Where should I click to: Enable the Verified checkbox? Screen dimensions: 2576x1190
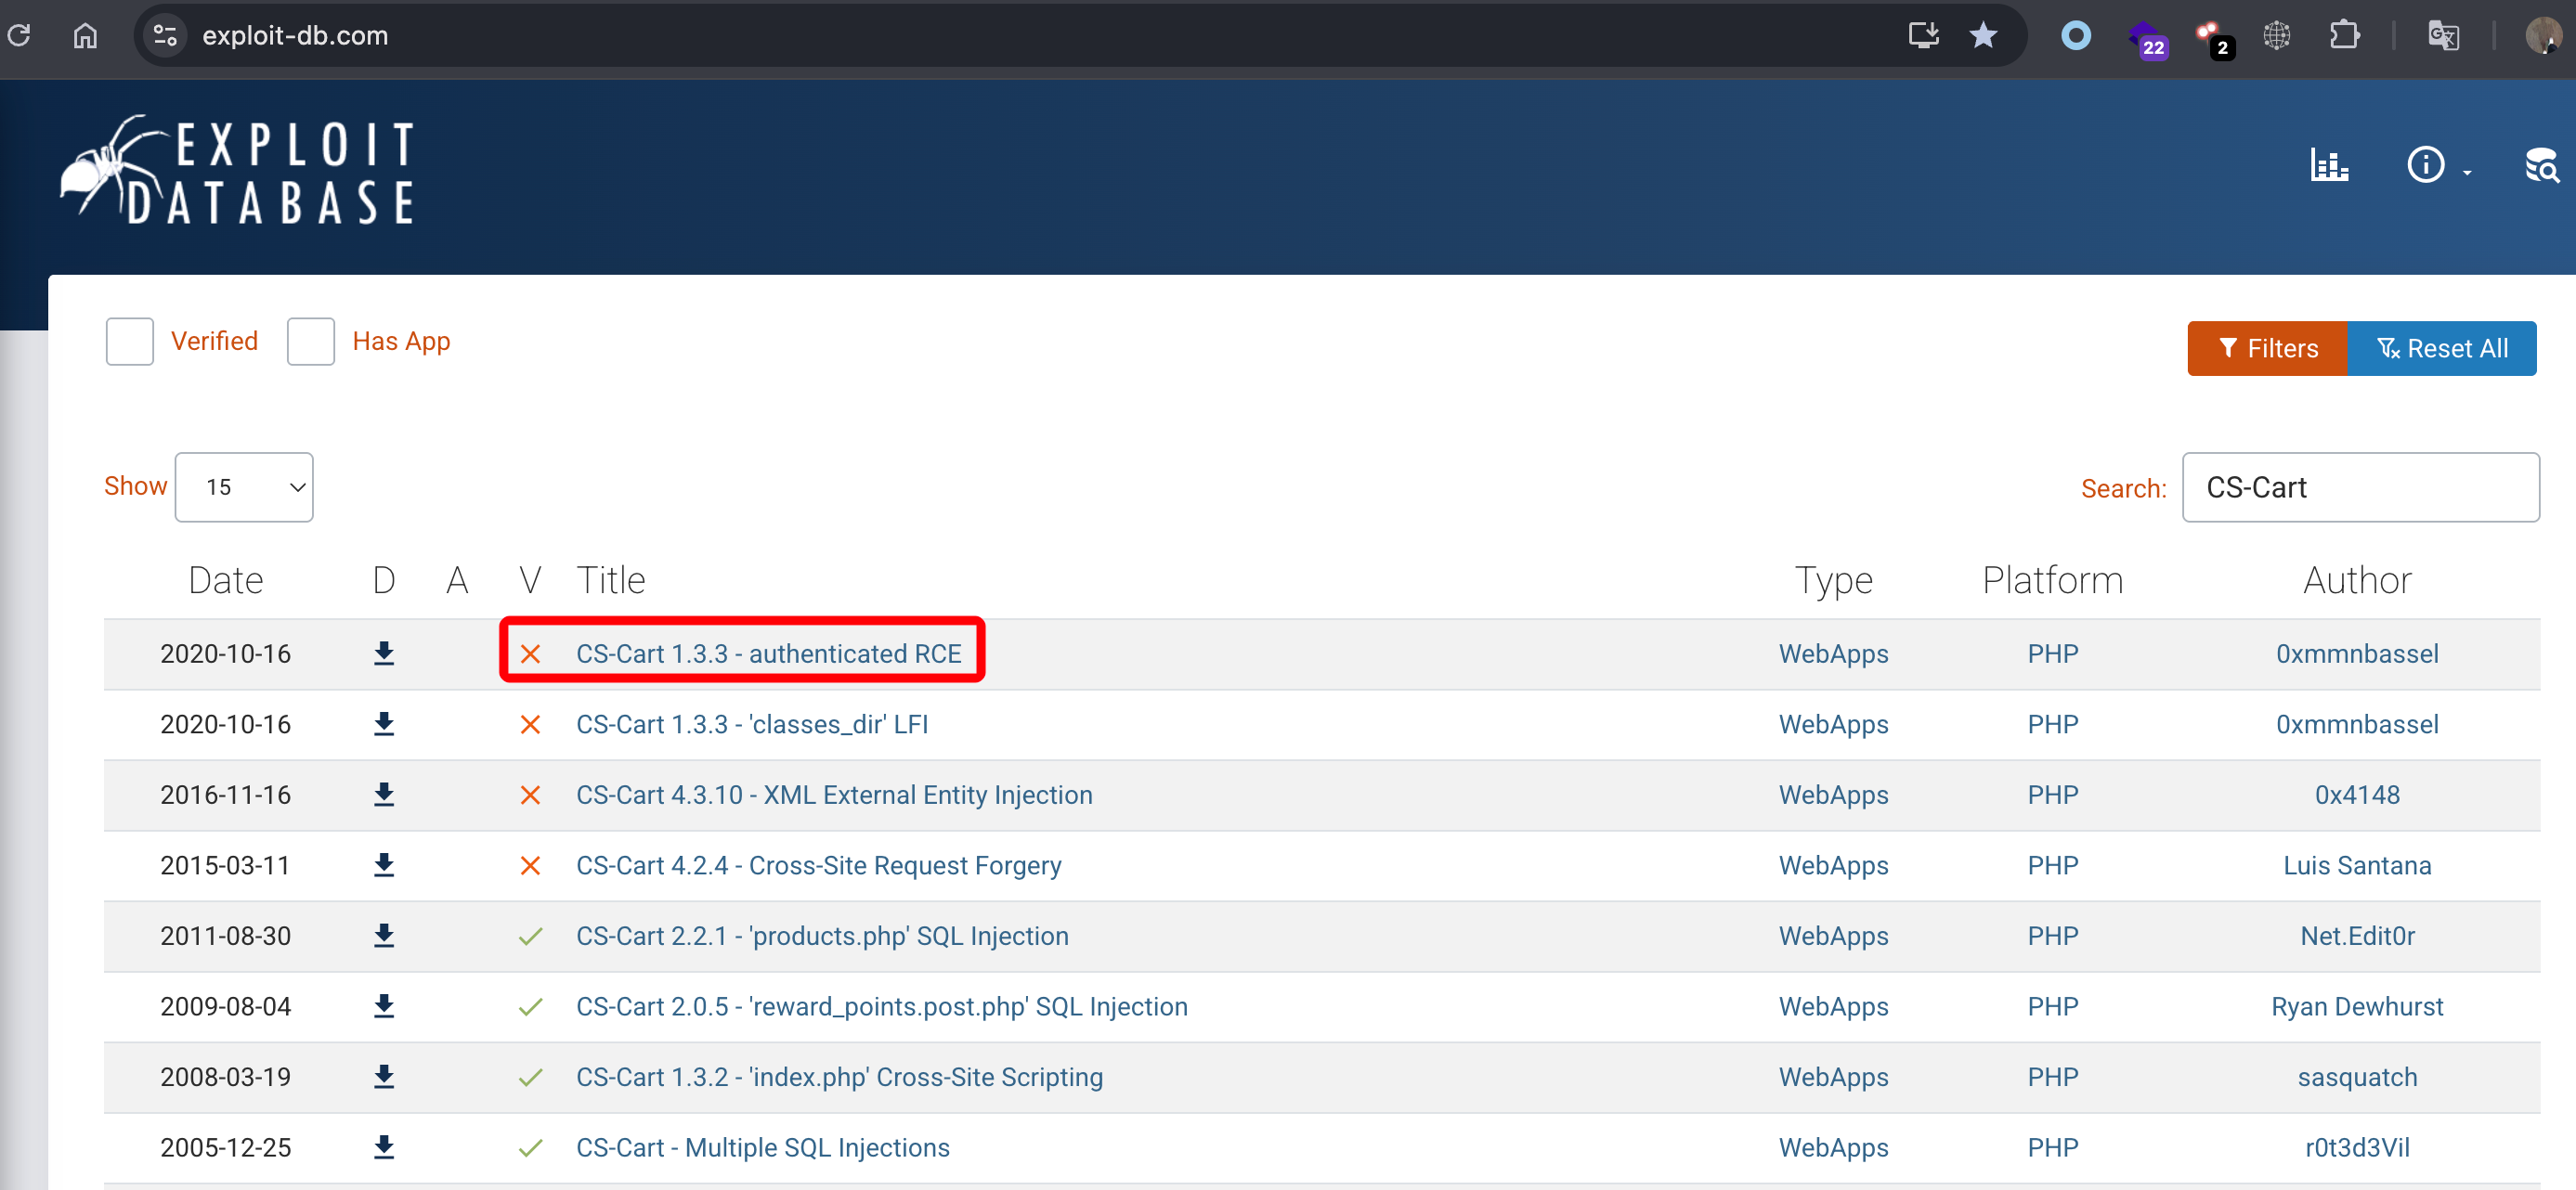[x=130, y=342]
